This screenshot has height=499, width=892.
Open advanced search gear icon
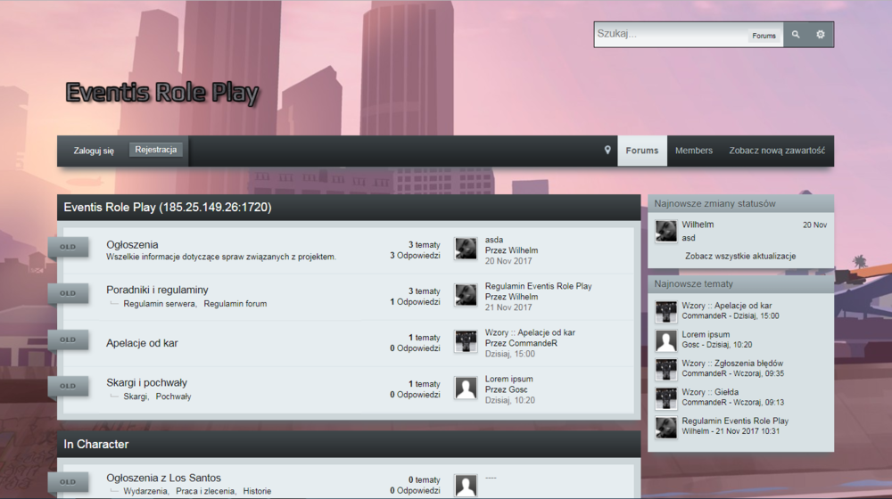(x=821, y=35)
